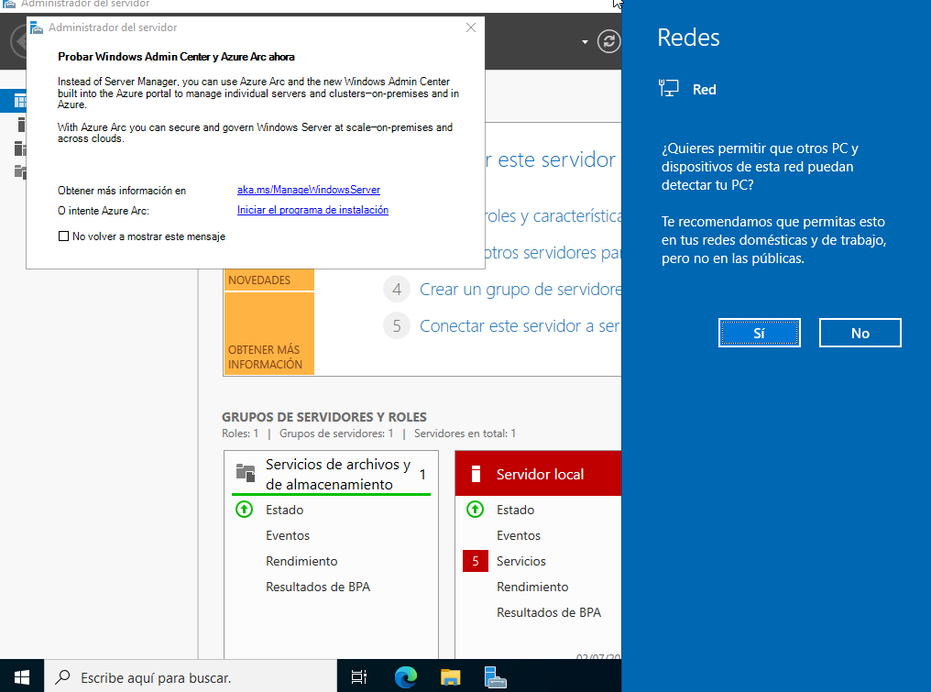Click 'Conectar este servidor' step 5 link
Image resolution: width=931 pixels, height=692 pixels.
click(x=520, y=326)
